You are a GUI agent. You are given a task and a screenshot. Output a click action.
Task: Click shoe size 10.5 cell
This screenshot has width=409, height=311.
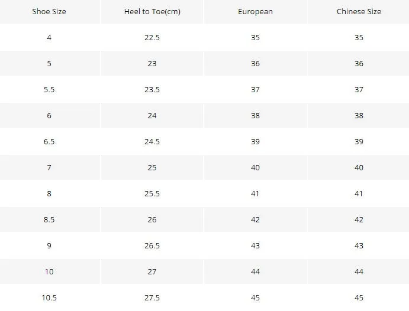pos(49,298)
